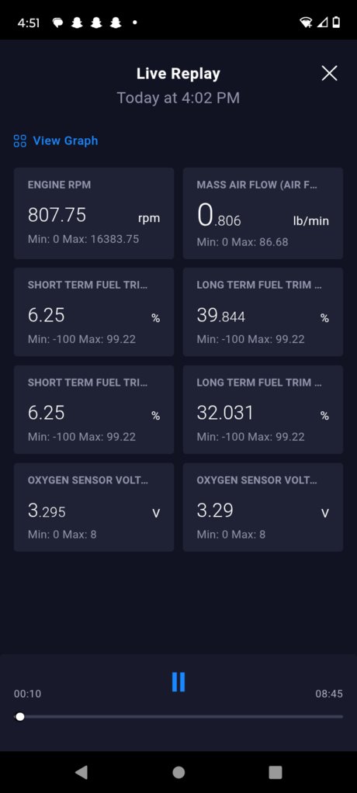This screenshot has height=793, width=357.
Task: Select the Mass Air Flow card
Action: point(263,213)
